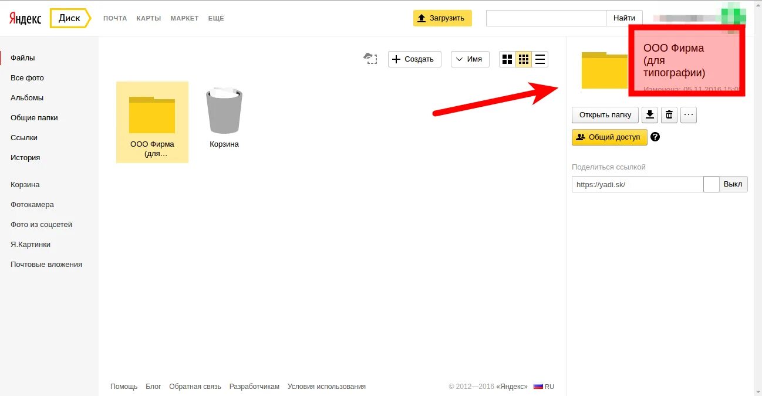Go to Карты service
Image resolution: width=762 pixels, height=396 pixels.
click(149, 18)
